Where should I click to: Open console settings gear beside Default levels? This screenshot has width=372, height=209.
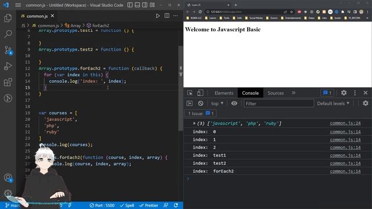pyautogui.click(x=366, y=103)
